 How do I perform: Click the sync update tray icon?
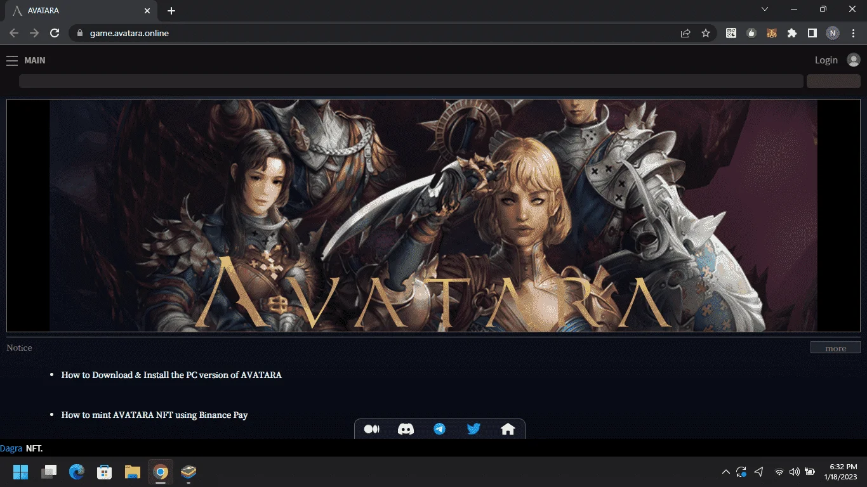pos(741,472)
